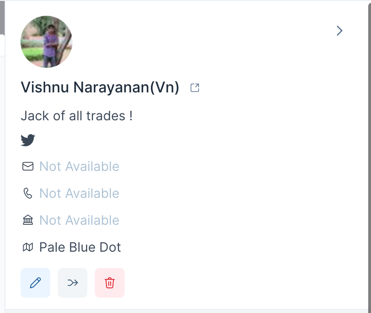Click the red trash delete button
The image size is (371, 313).
(110, 283)
